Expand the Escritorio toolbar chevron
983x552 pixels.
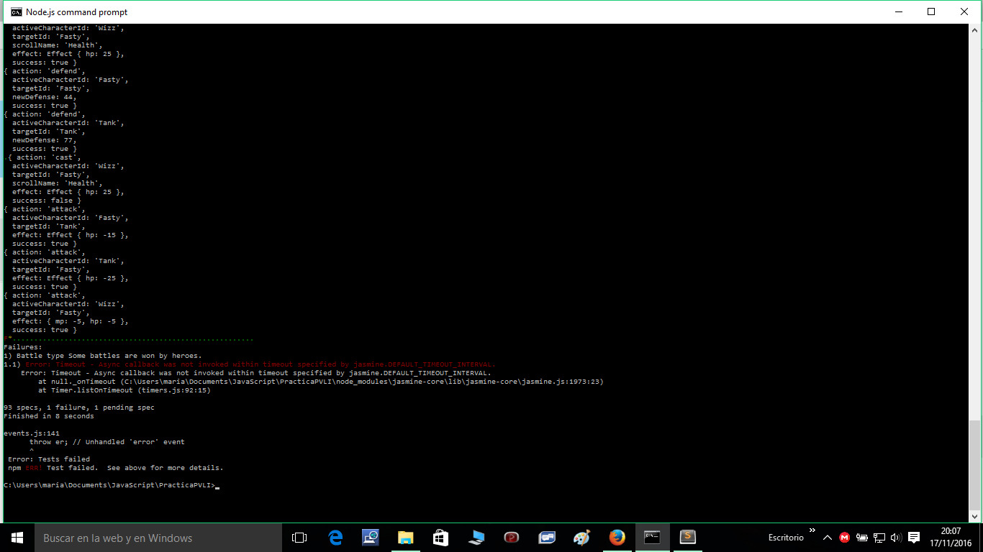pyautogui.click(x=812, y=531)
